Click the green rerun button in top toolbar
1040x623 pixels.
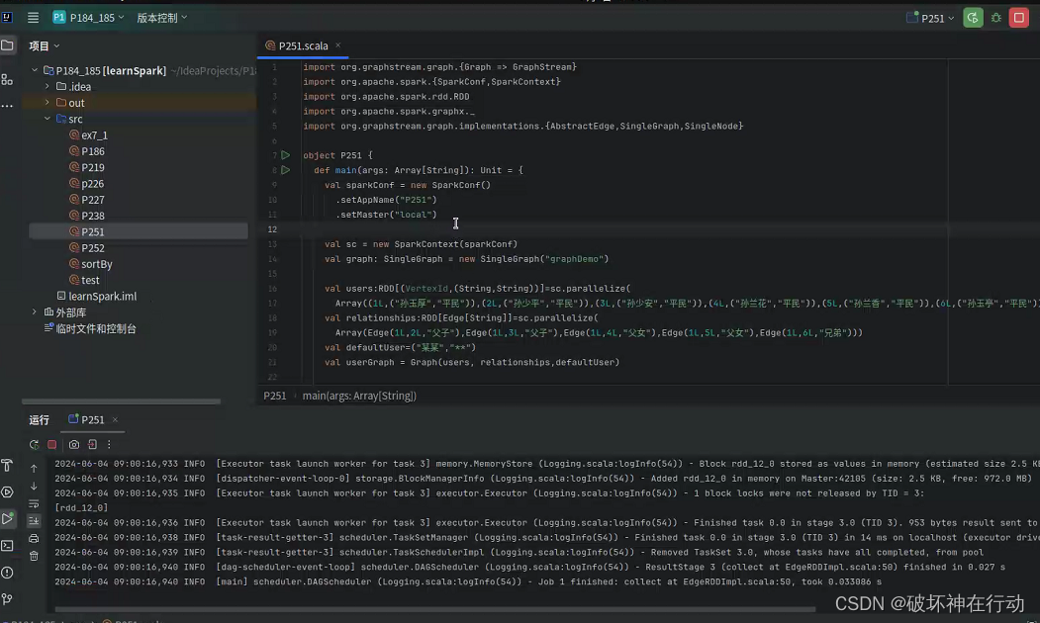(973, 18)
